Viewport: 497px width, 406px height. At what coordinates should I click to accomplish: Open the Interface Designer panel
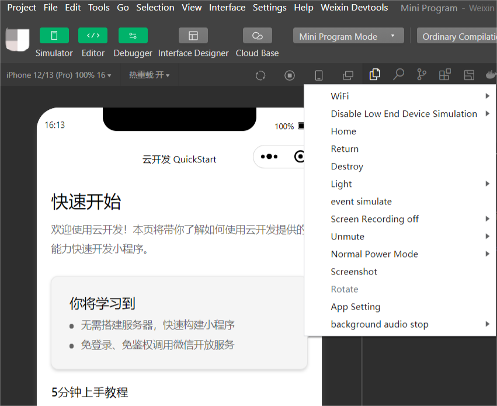coord(193,35)
